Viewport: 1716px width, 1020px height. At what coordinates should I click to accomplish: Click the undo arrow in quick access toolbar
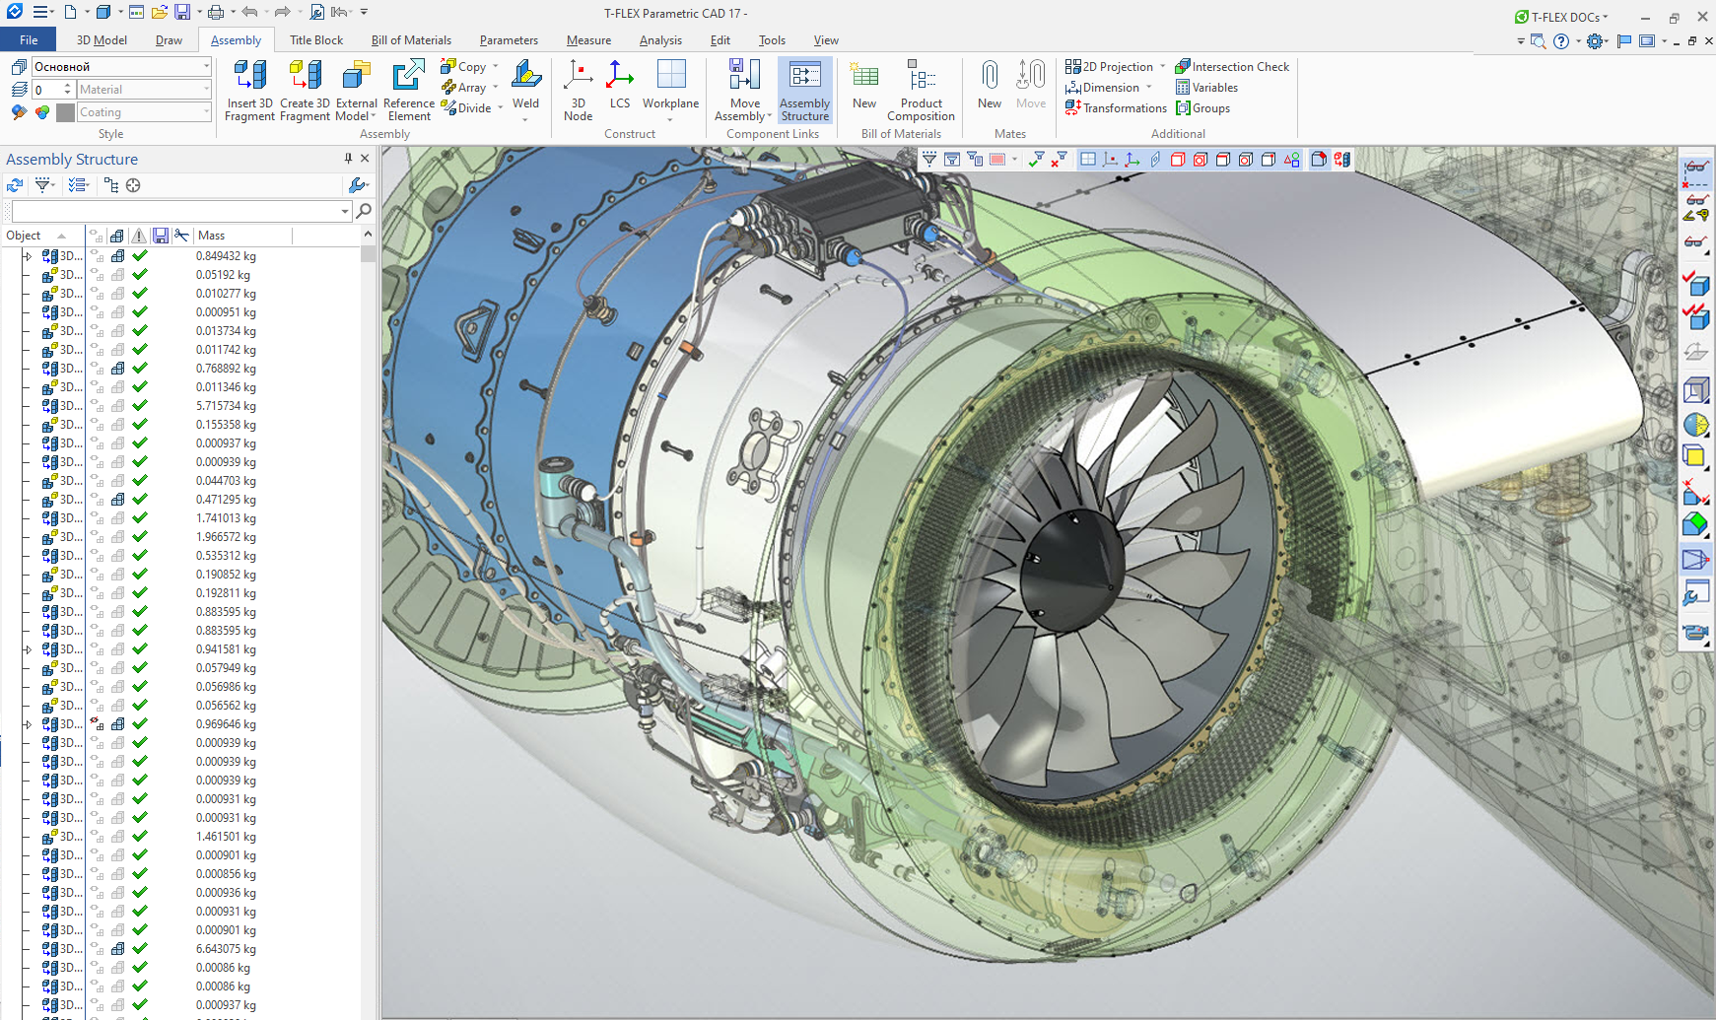coord(249,13)
